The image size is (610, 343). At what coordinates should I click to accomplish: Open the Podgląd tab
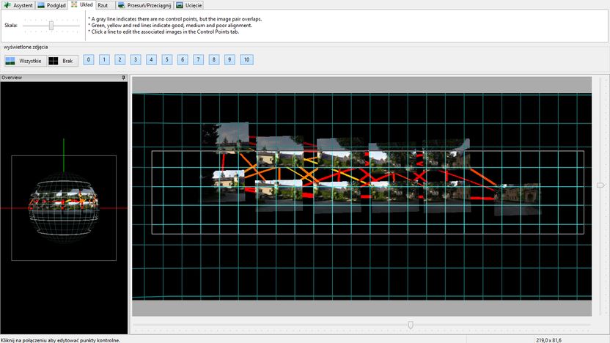51,5
